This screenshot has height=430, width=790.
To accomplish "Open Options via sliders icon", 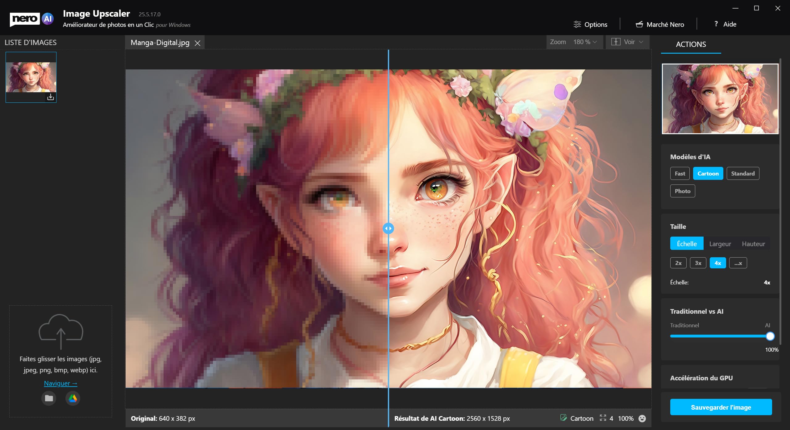I will [x=577, y=24].
